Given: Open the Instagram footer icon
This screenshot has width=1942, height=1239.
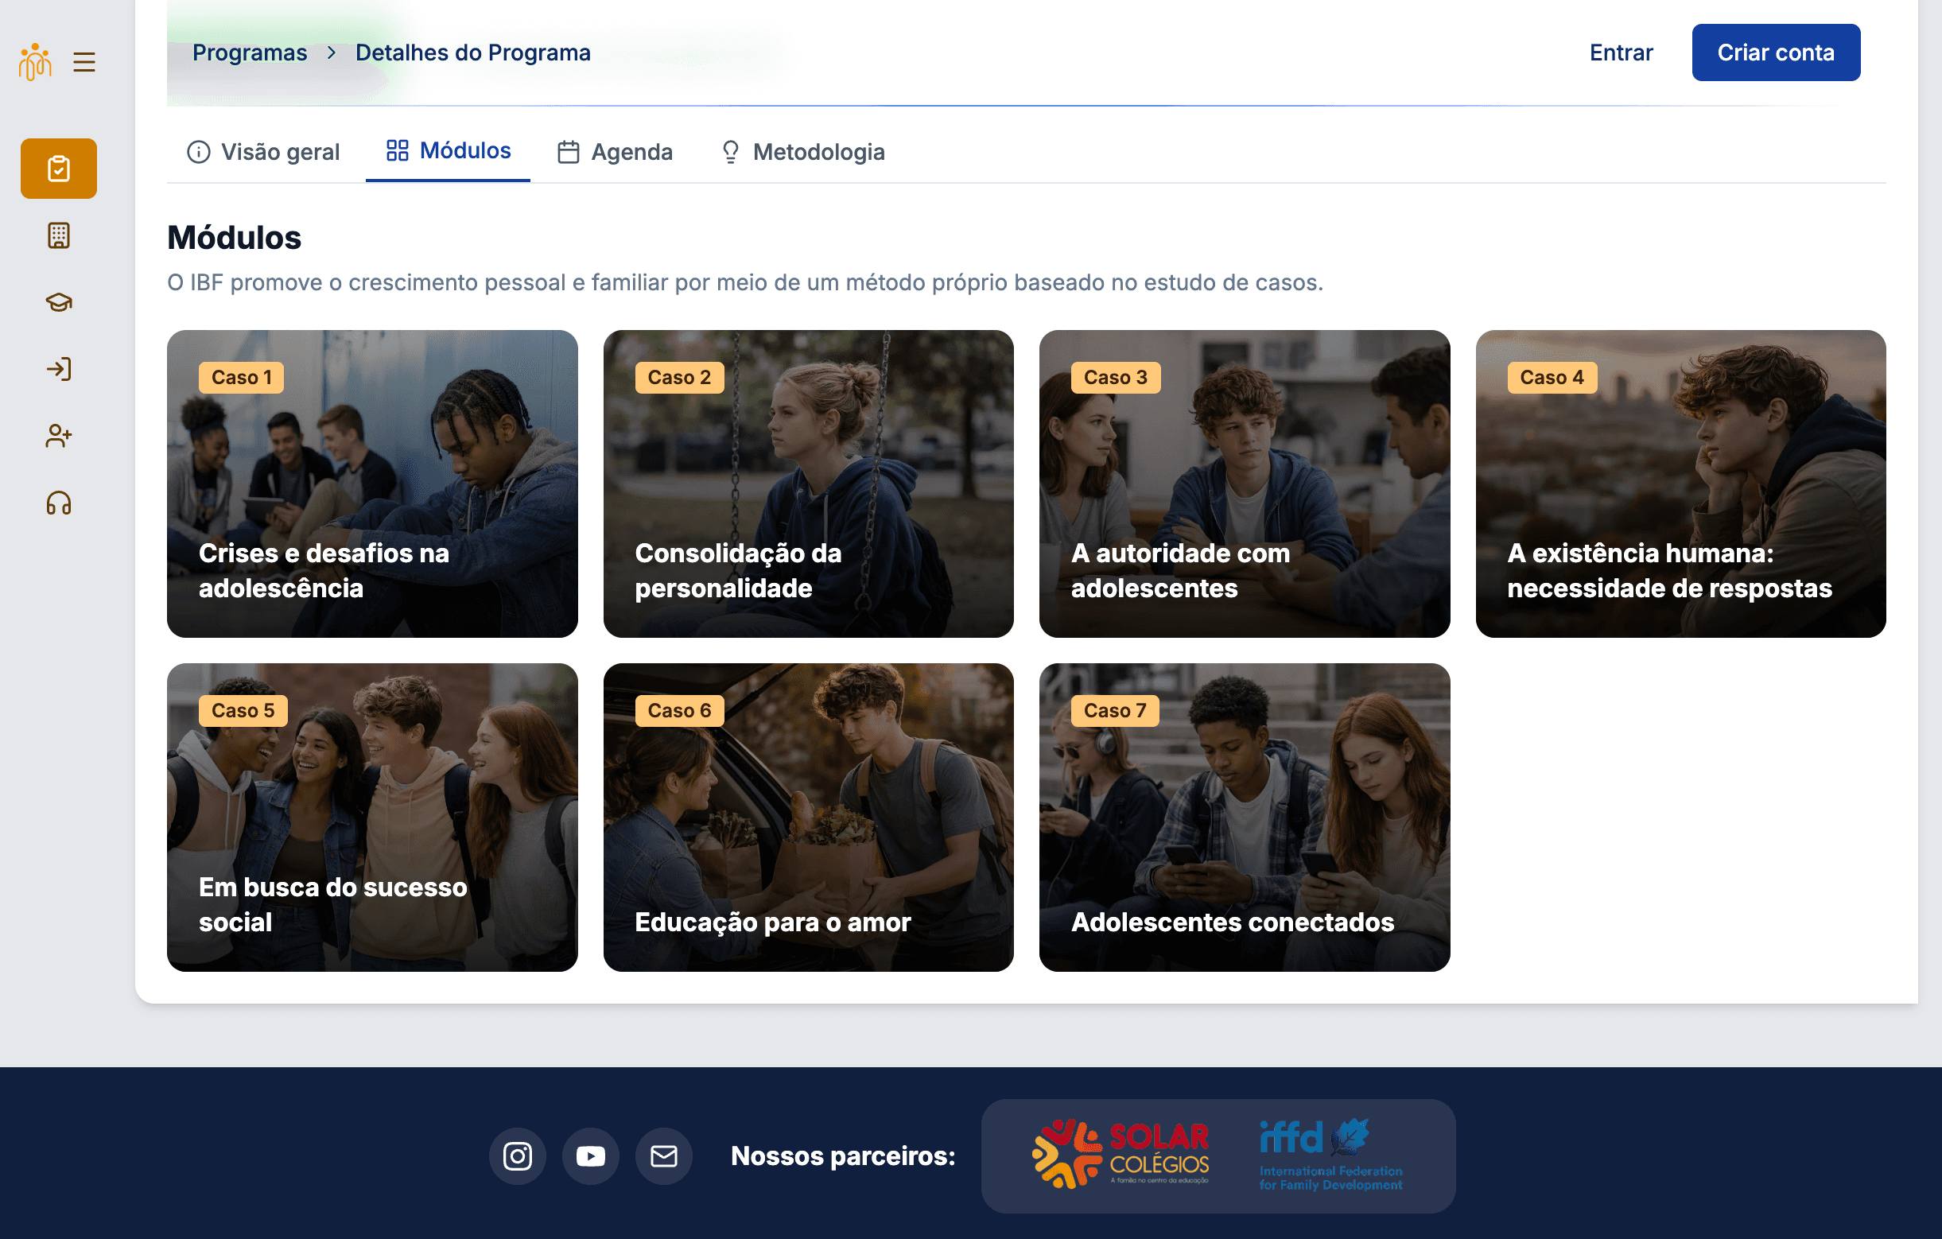Looking at the screenshot, I should 517,1156.
